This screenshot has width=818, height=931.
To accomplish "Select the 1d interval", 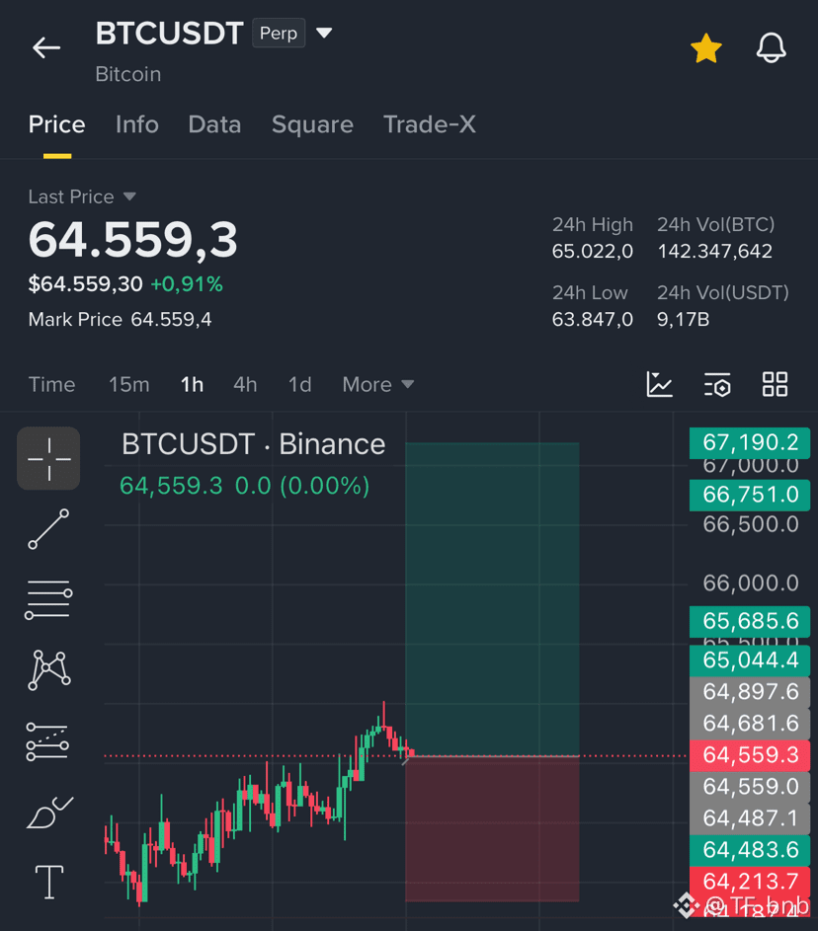I will pos(300,385).
